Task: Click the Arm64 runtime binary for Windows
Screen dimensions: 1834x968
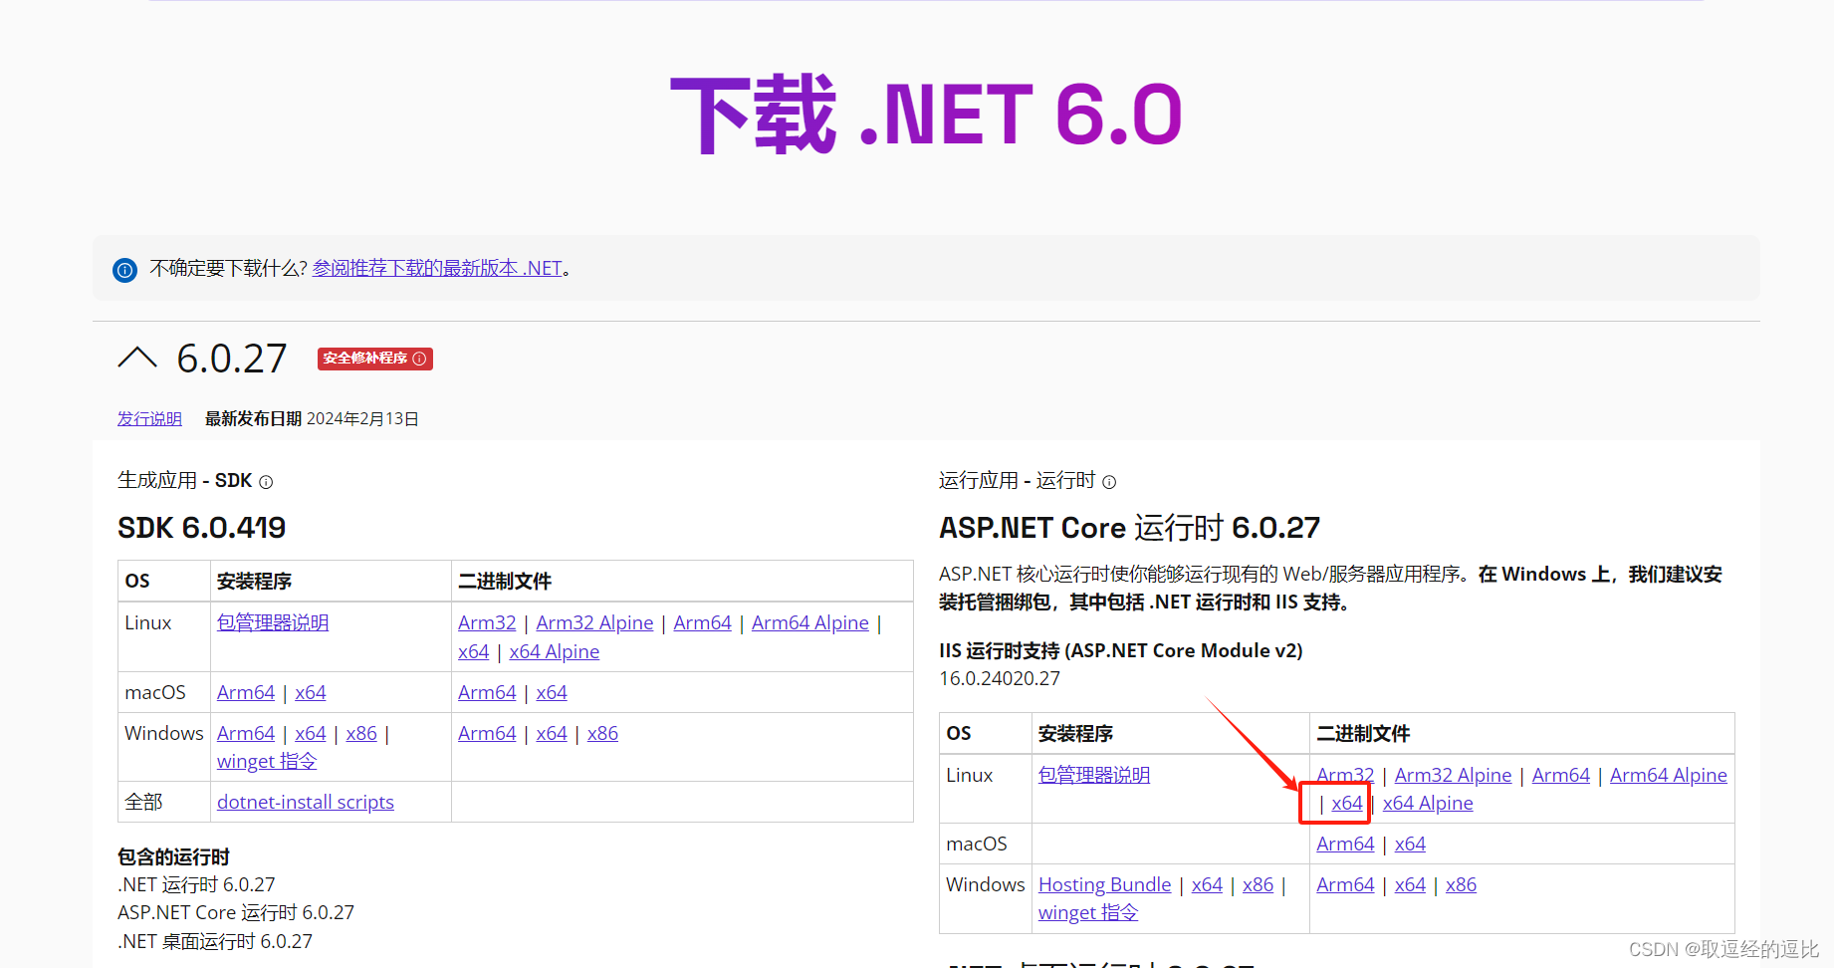Action: pyautogui.click(x=1345, y=883)
